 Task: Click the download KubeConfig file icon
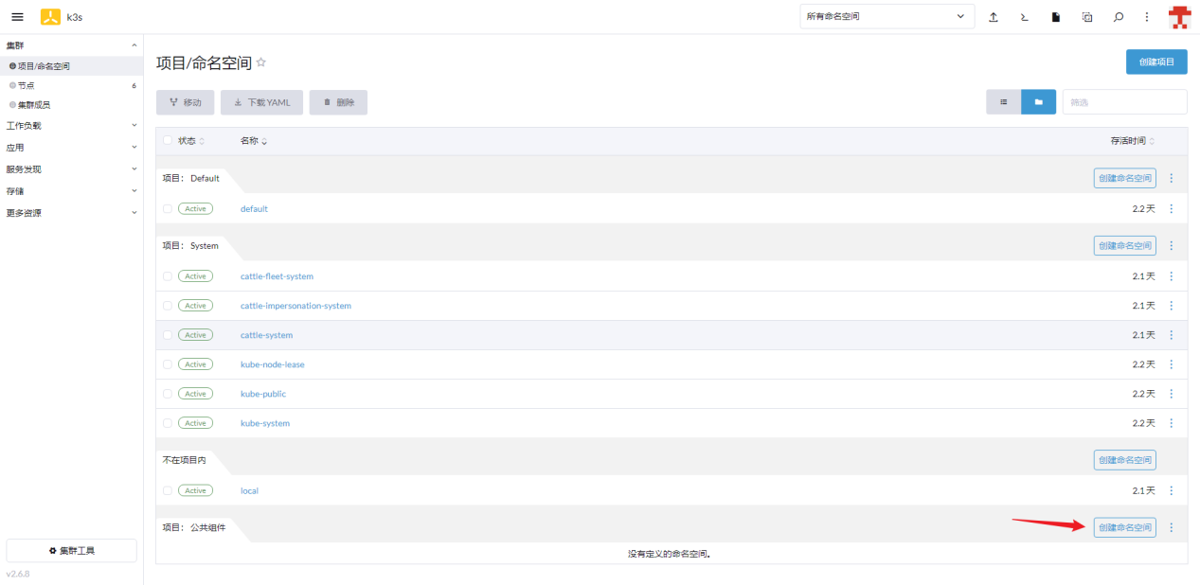(1055, 17)
